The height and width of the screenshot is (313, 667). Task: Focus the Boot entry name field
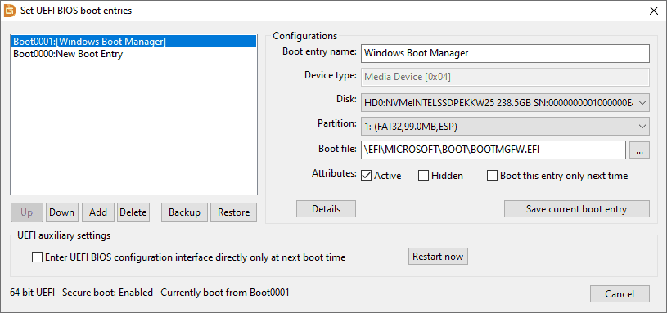pyautogui.click(x=505, y=53)
